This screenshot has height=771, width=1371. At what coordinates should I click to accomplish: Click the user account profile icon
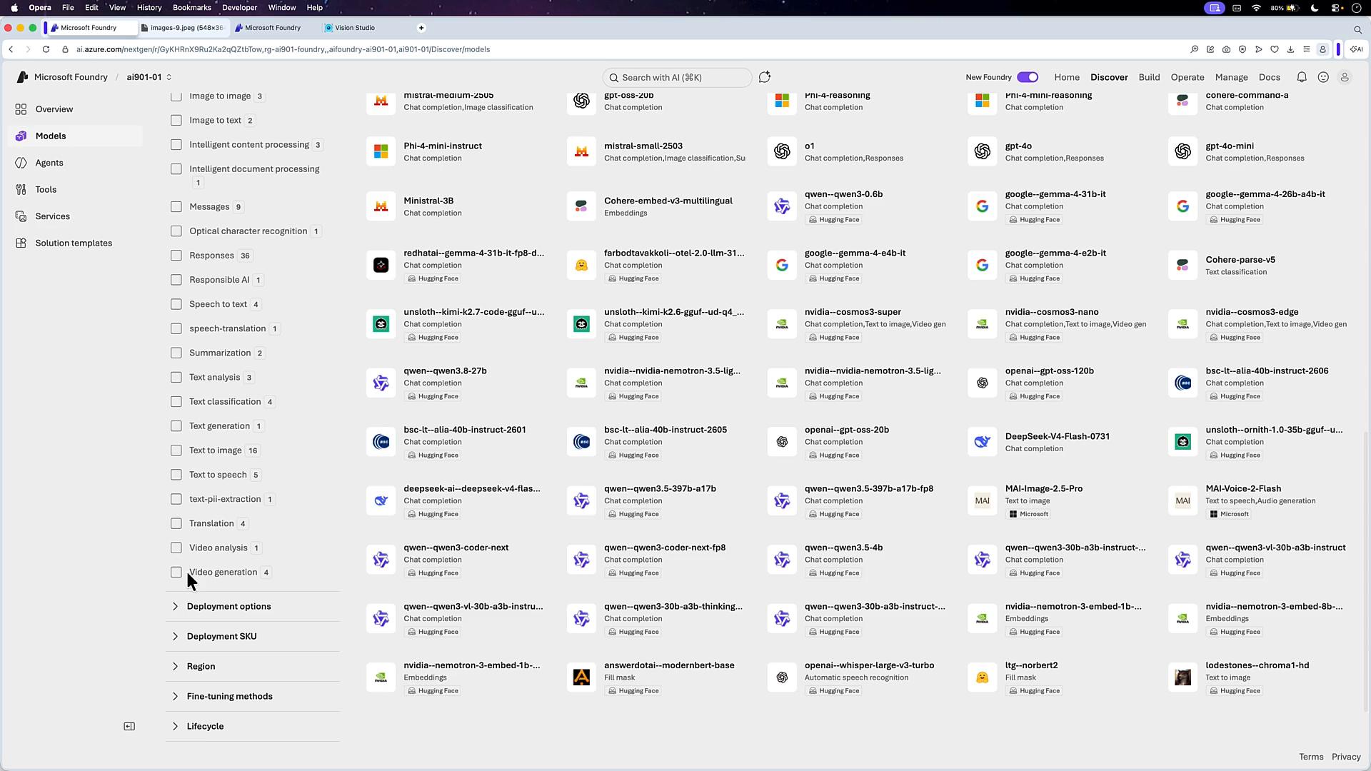(x=1345, y=77)
